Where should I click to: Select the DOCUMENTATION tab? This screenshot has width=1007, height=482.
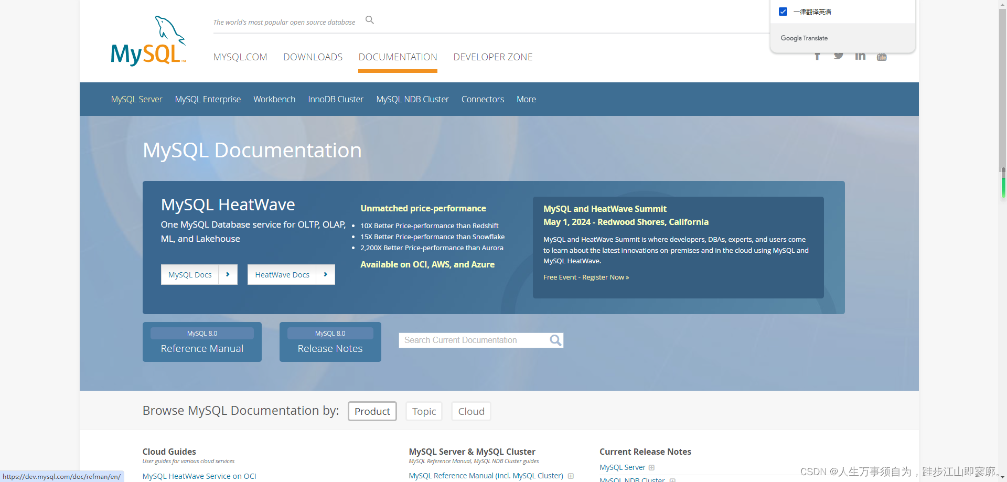click(x=398, y=57)
